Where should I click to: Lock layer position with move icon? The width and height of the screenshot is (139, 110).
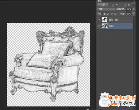tap(112, 14)
